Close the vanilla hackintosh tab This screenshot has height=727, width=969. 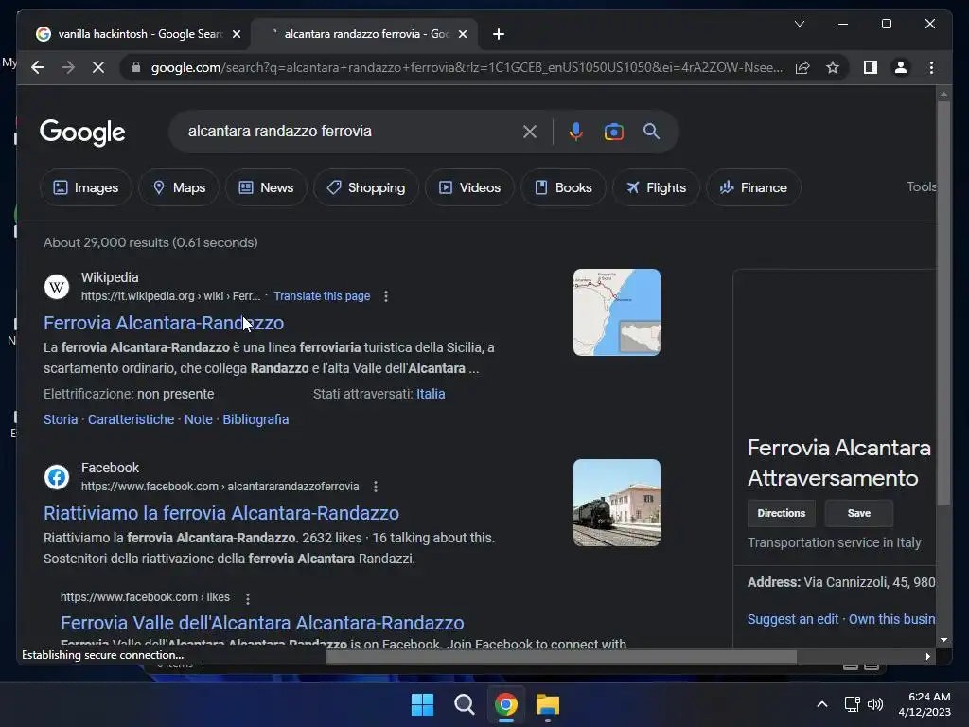(236, 34)
